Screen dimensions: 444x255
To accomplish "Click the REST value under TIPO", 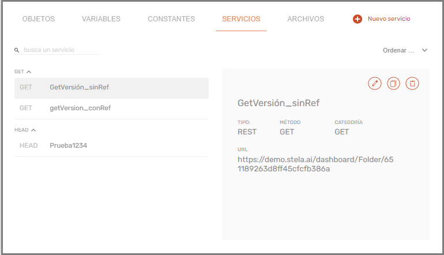I will 247,132.
